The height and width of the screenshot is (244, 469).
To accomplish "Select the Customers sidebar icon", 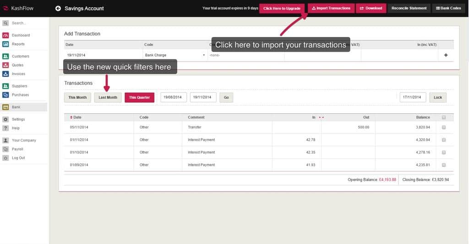I will tap(5, 56).
